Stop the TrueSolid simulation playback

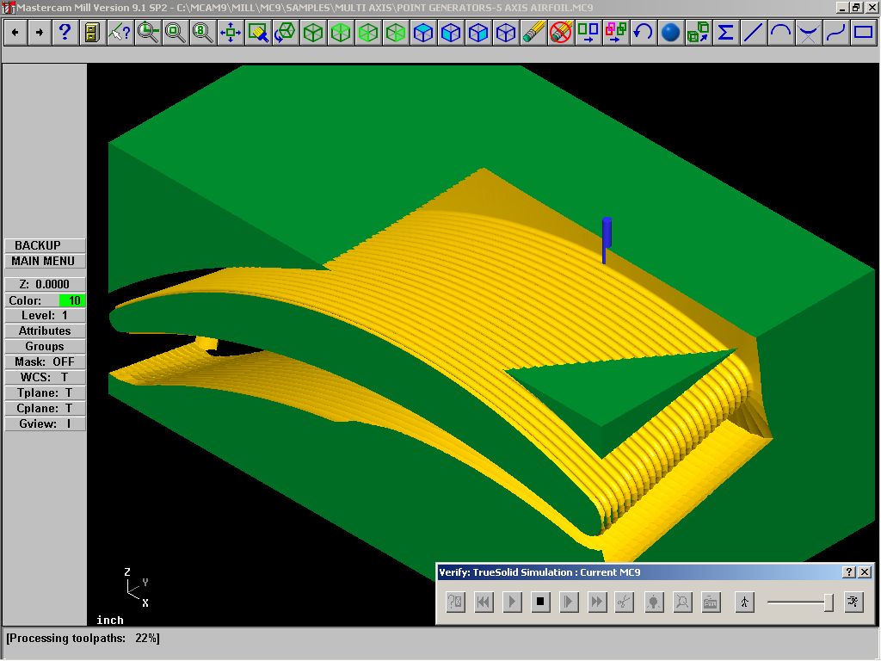tap(540, 602)
